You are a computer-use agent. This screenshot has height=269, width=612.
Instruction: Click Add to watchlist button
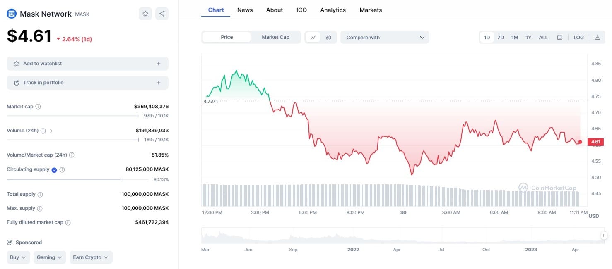tap(87, 64)
